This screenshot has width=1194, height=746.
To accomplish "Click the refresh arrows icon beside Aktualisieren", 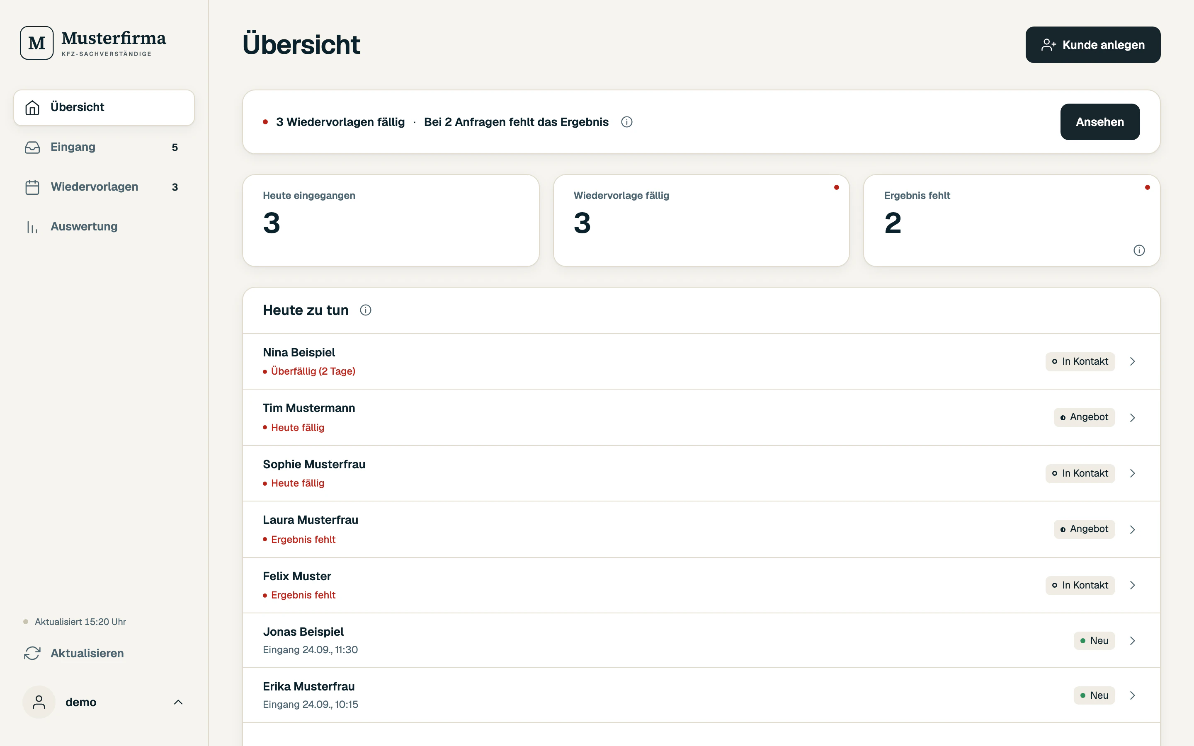I will (x=32, y=653).
